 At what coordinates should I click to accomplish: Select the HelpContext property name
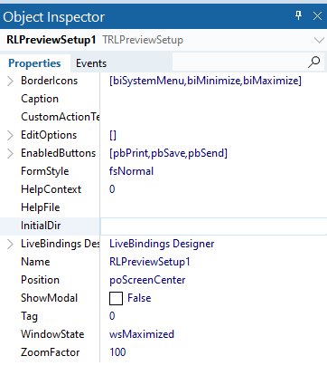[51, 189]
